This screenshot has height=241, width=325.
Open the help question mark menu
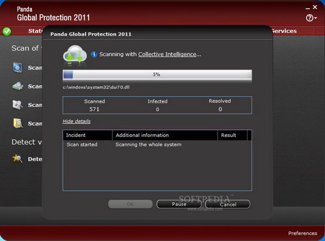311,18
